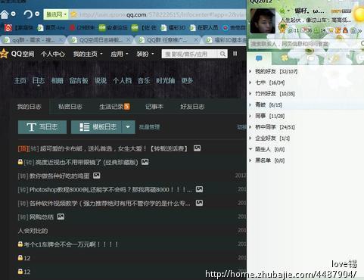This screenshot has height=280, width=364.
Task: Select the 私密日志 tab
Action: (70, 107)
